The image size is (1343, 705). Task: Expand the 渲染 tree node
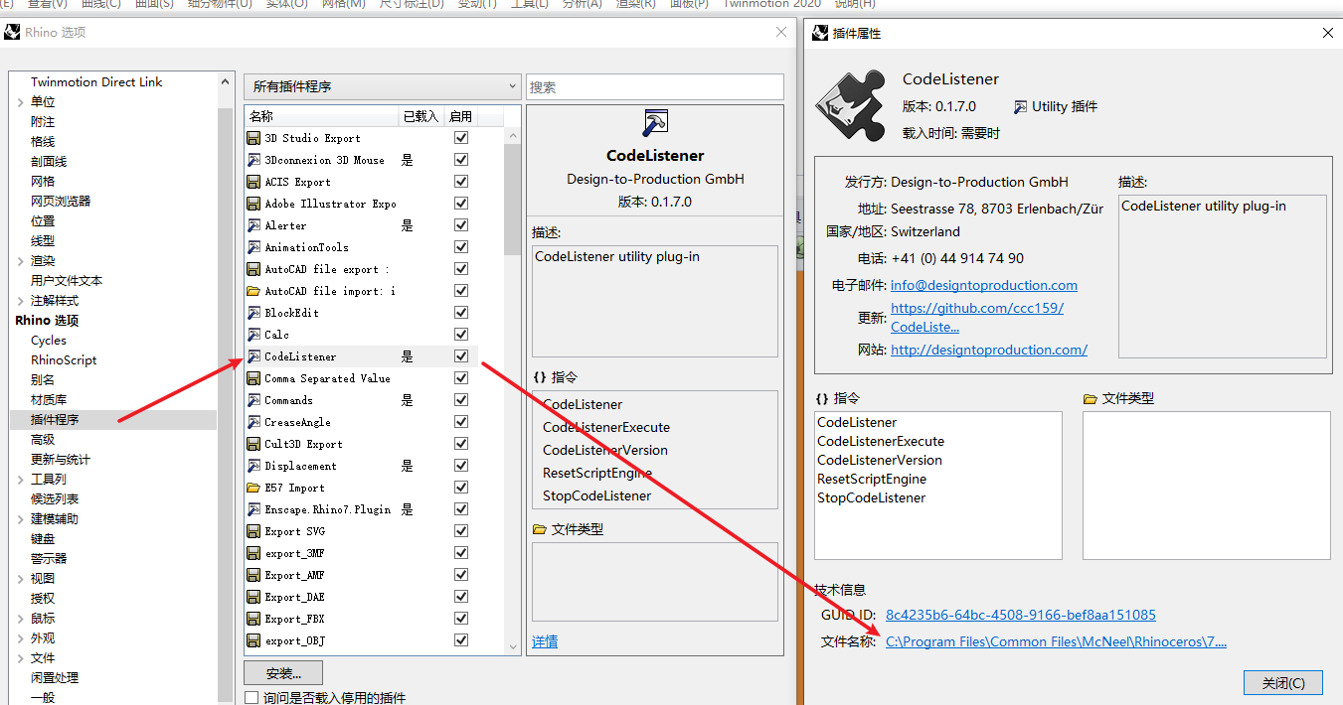21,260
